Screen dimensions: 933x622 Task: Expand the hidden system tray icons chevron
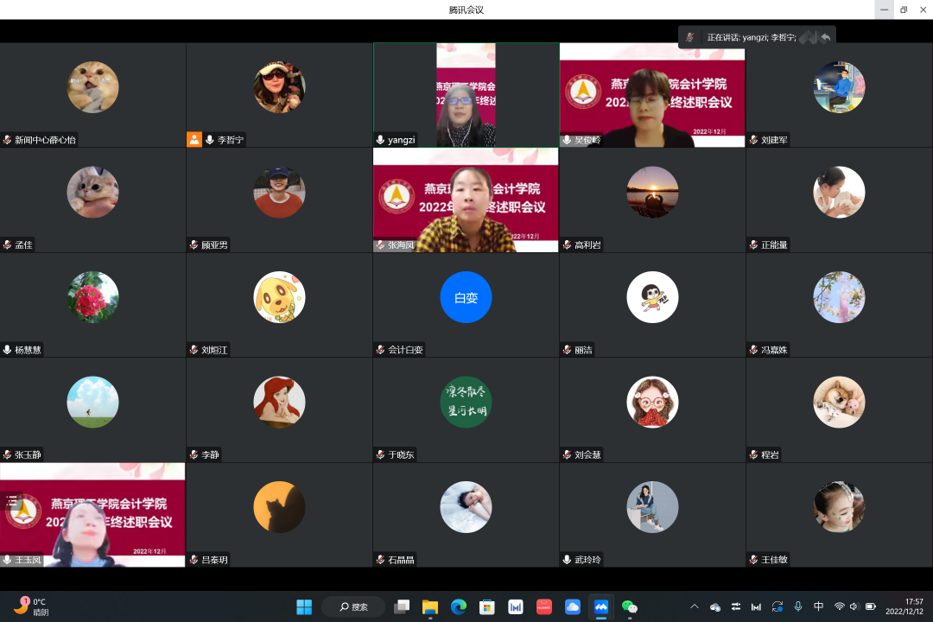tap(694, 606)
